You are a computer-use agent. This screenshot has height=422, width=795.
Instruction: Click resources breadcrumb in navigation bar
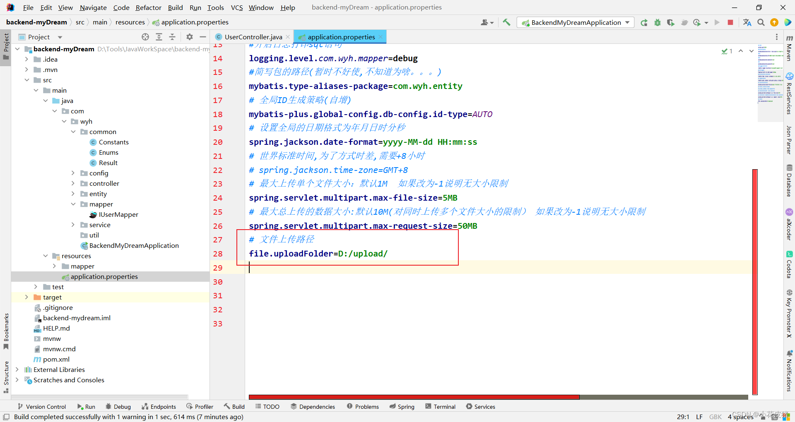click(x=130, y=22)
